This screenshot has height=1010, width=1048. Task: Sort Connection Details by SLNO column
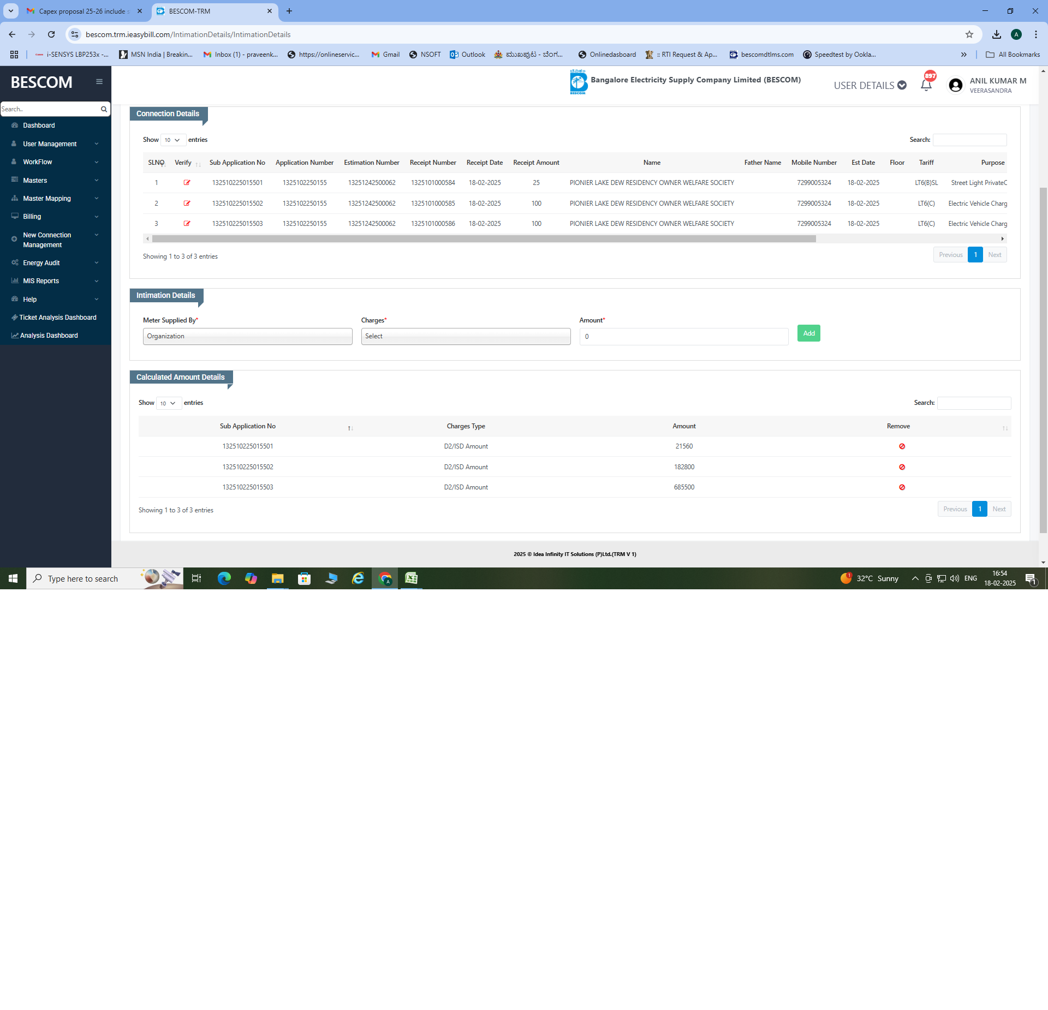[156, 163]
